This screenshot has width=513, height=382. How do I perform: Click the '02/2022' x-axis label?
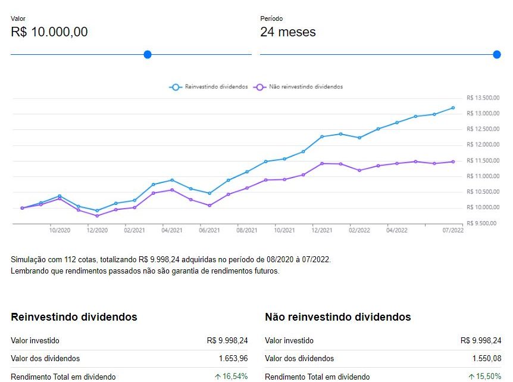[x=359, y=230]
